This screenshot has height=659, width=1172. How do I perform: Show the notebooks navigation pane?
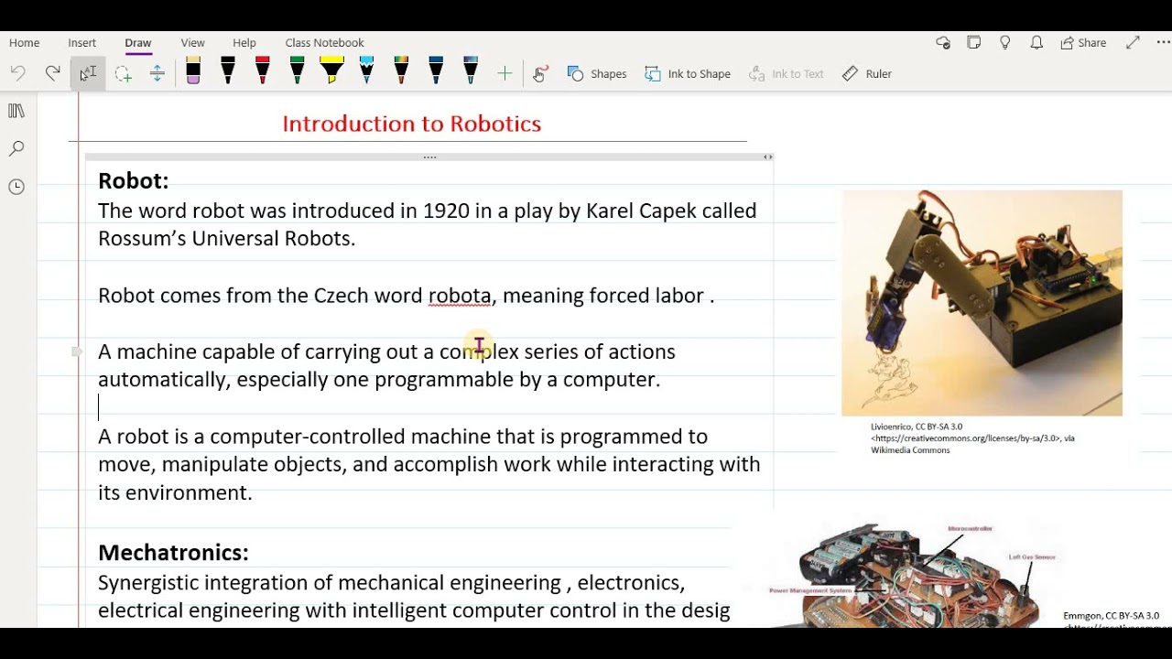click(x=16, y=111)
